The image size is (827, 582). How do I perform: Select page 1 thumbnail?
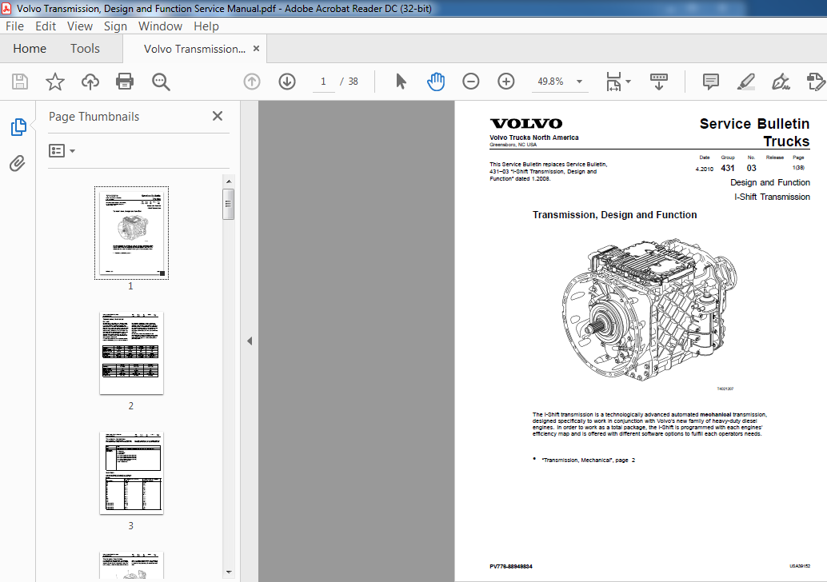point(131,233)
